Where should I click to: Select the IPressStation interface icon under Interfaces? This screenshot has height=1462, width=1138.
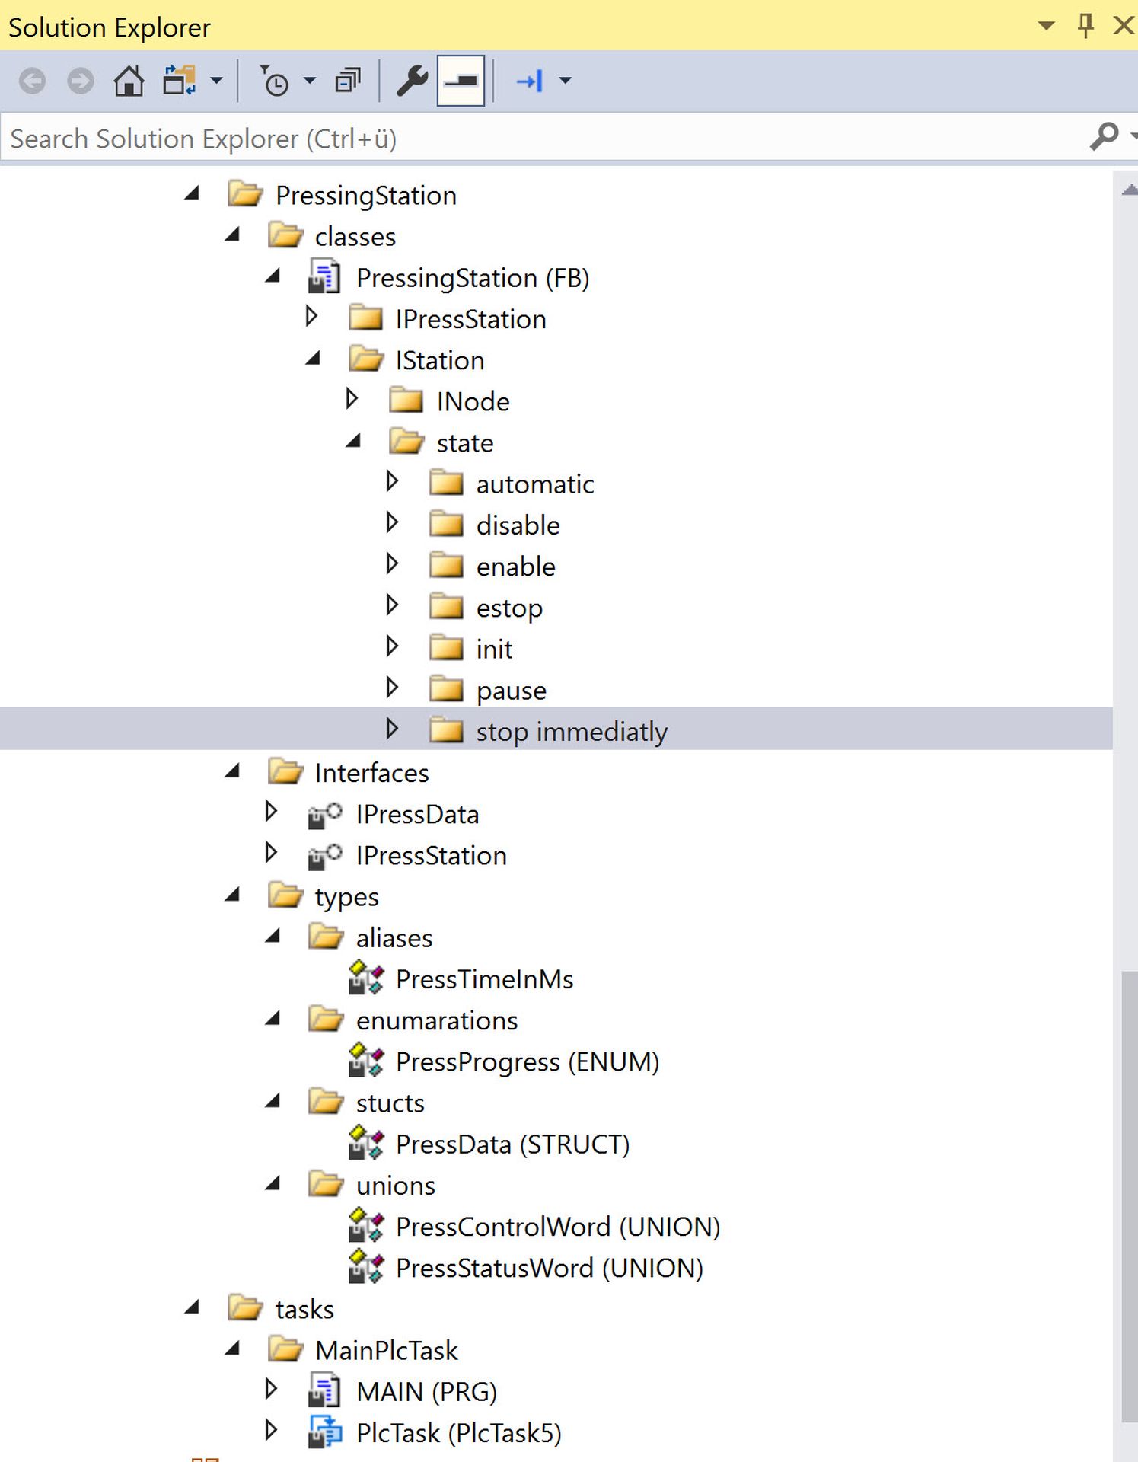click(x=325, y=856)
